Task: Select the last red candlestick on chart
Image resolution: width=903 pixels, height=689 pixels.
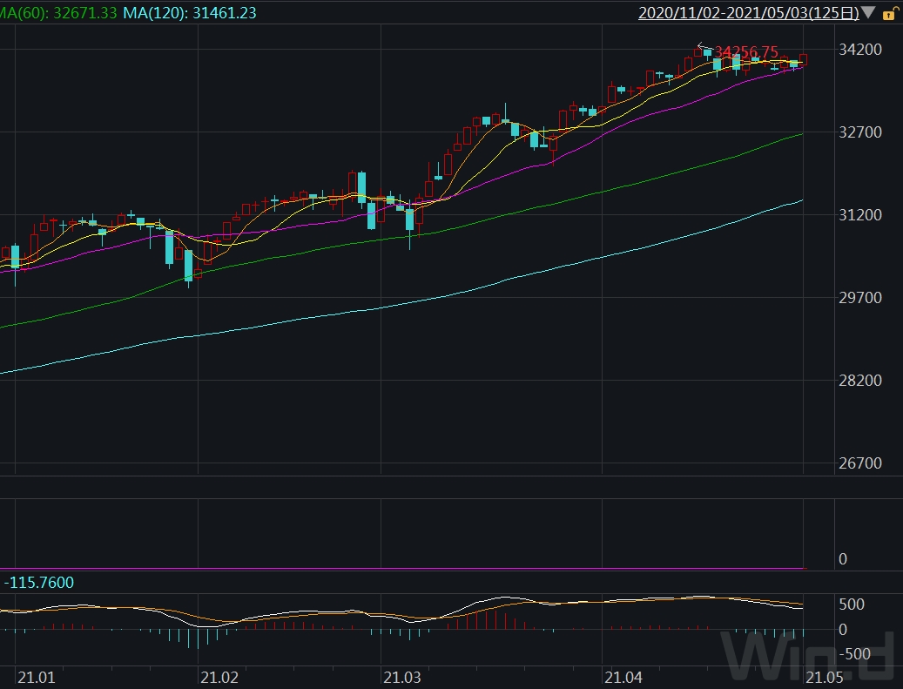Action: 803,59
